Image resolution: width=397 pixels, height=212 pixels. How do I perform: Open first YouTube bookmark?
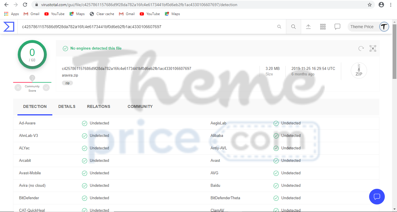point(54,14)
